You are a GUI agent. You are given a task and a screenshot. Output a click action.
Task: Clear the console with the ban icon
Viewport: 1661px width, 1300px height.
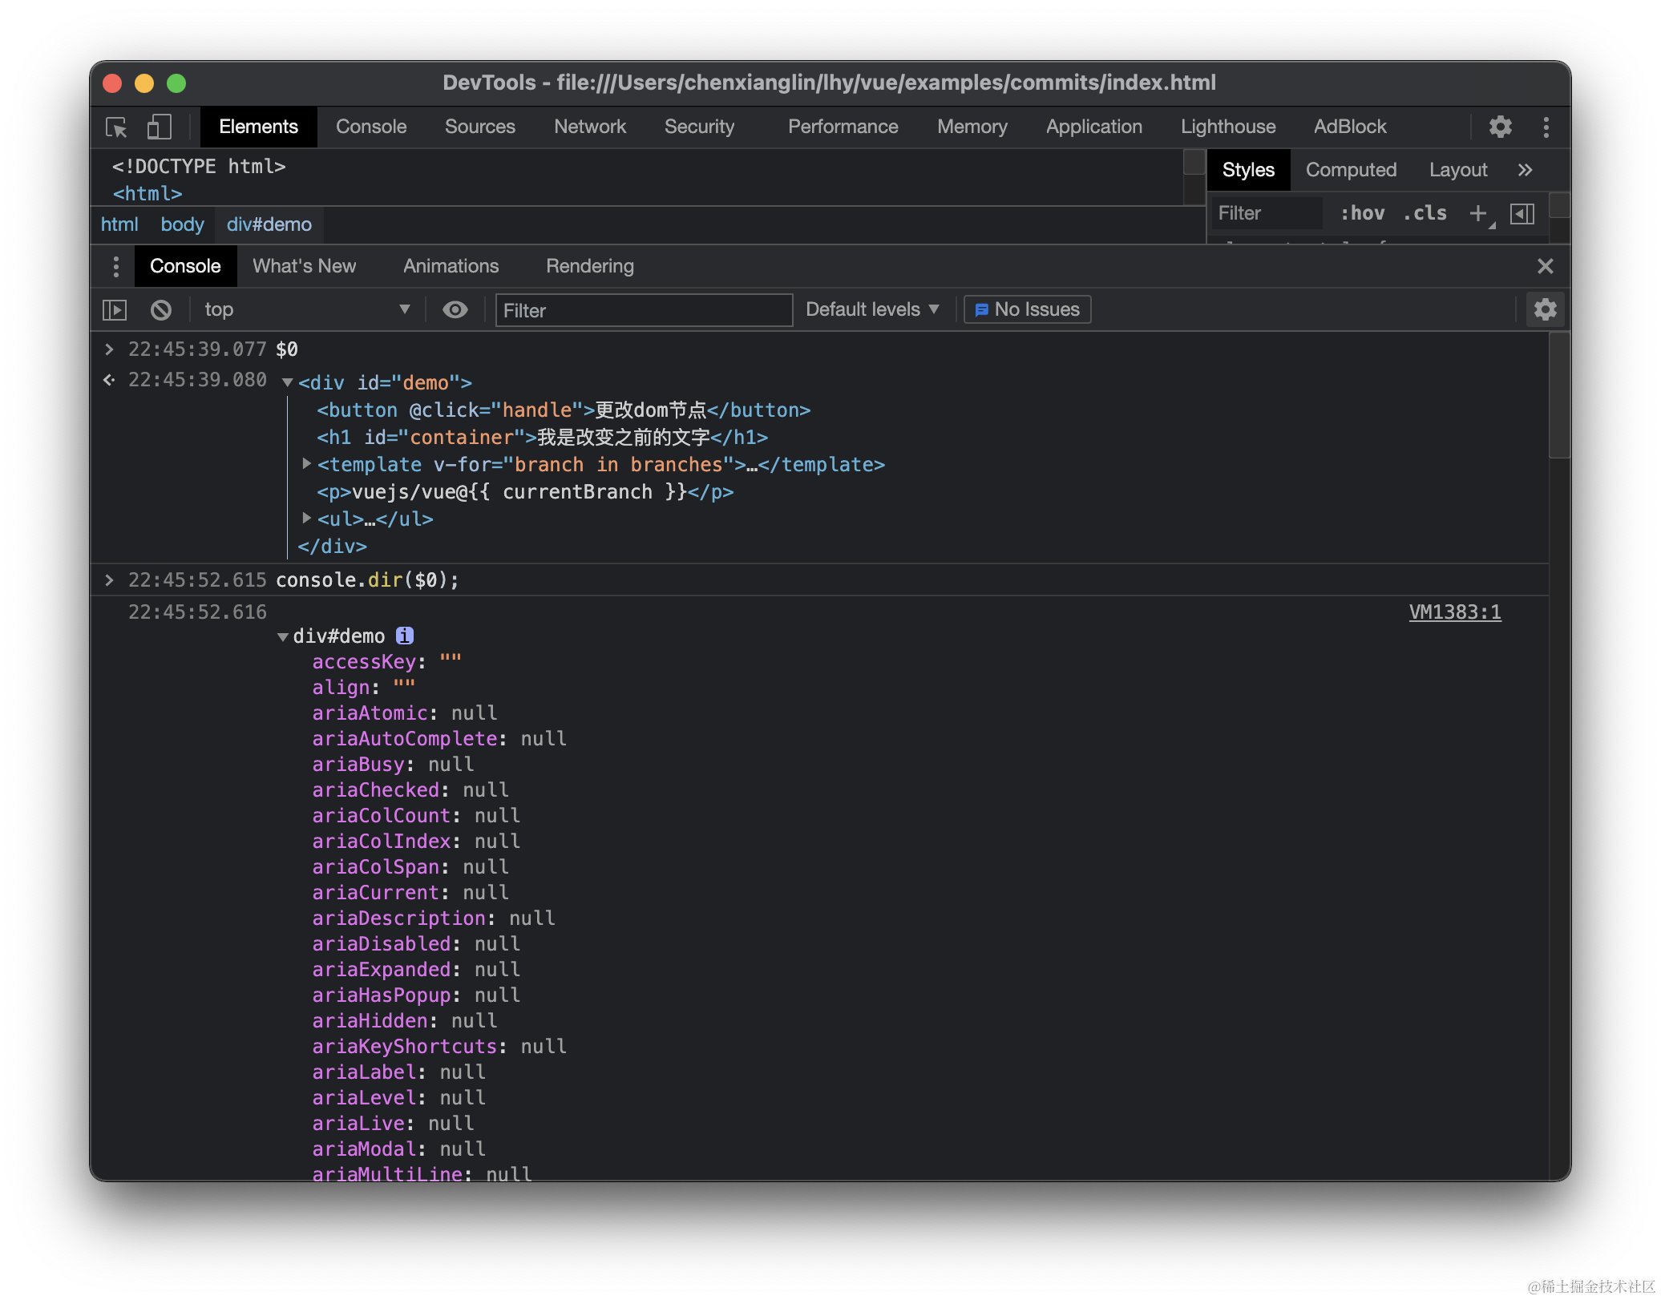[161, 310]
